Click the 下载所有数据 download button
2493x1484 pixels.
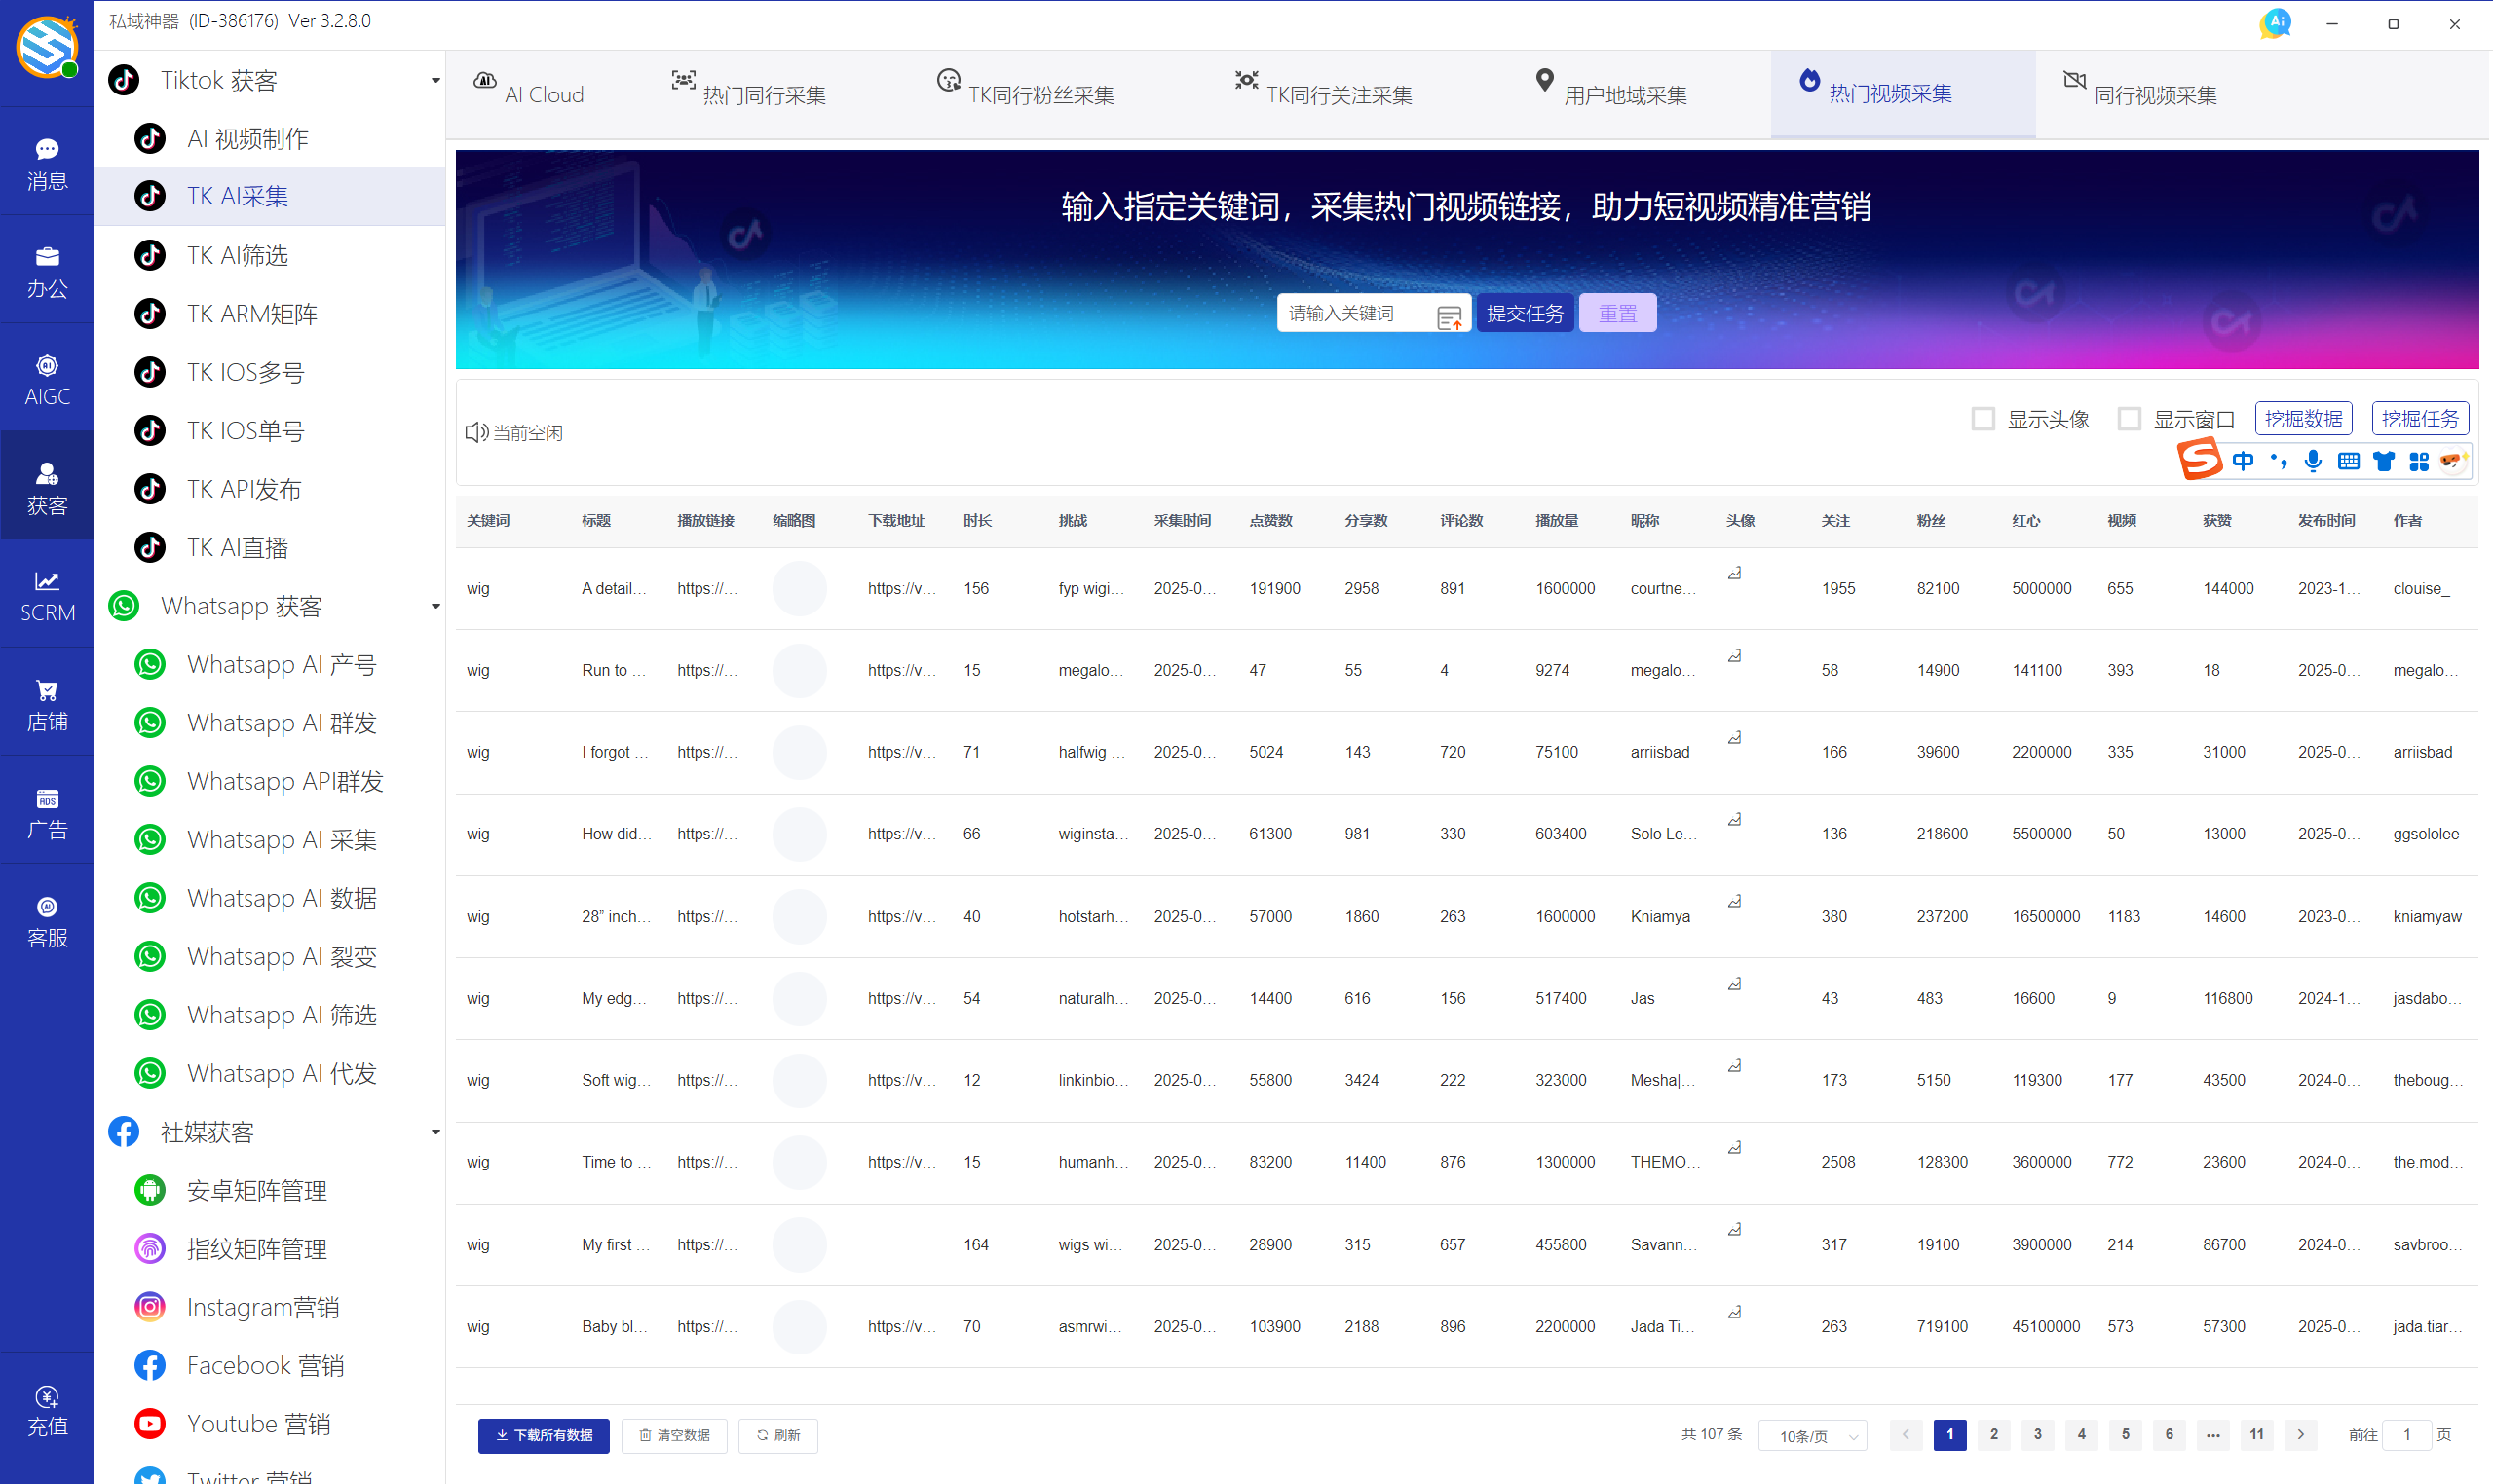(544, 1435)
